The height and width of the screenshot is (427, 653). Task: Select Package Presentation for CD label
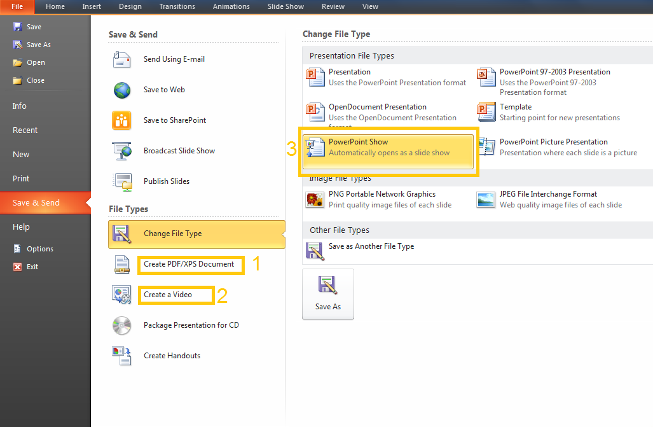[x=191, y=325]
